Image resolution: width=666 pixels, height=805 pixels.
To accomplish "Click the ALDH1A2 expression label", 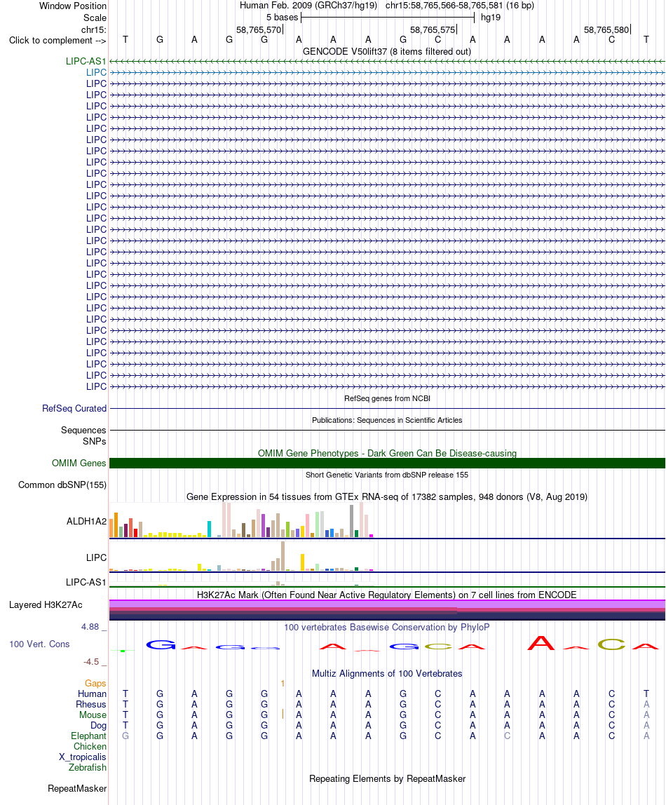I will [86, 521].
